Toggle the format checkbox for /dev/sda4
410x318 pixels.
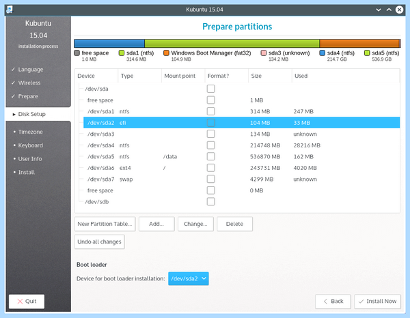pyautogui.click(x=210, y=145)
